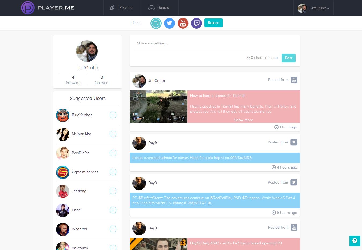Image resolution: width=362 pixels, height=250 pixels.
Task: Open Flash username link
Action: 76,210
